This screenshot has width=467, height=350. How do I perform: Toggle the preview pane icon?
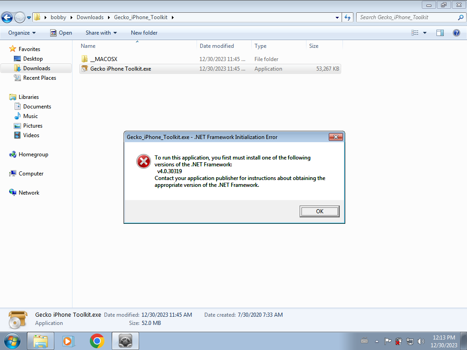click(440, 33)
